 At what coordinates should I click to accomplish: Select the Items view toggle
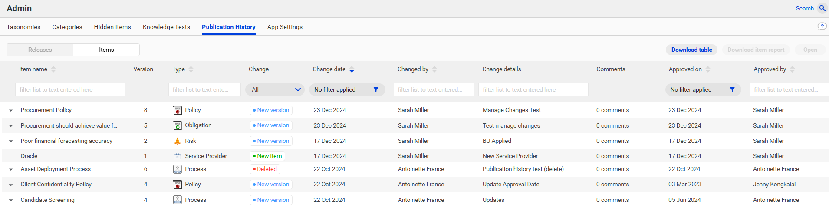tap(106, 50)
